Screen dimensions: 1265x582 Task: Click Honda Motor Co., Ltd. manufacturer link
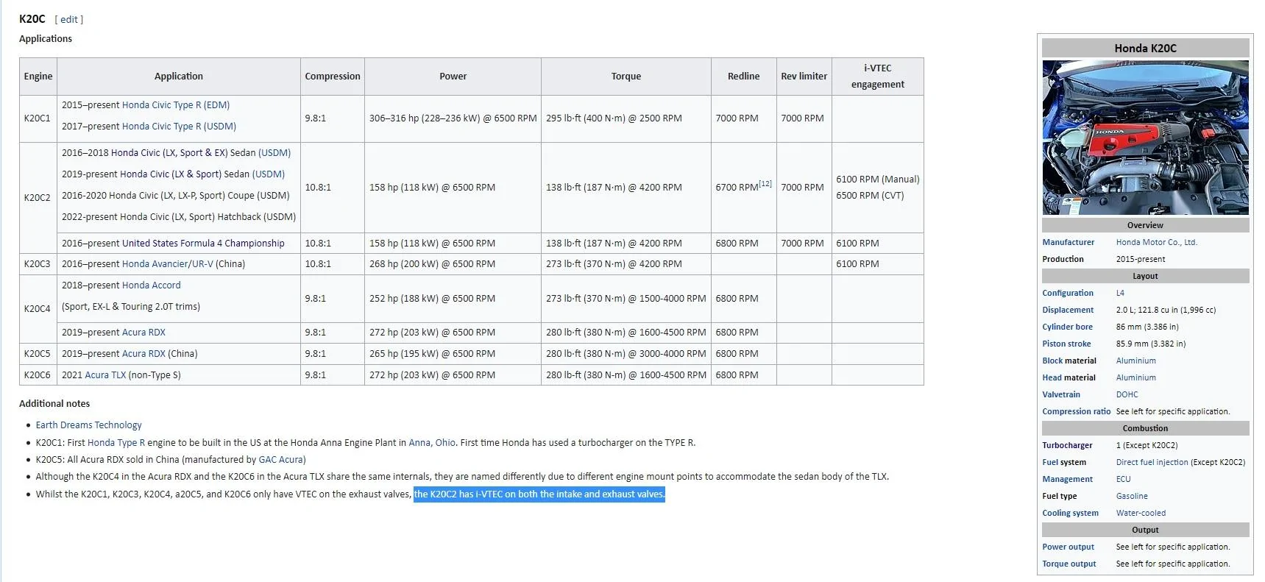1156,243
